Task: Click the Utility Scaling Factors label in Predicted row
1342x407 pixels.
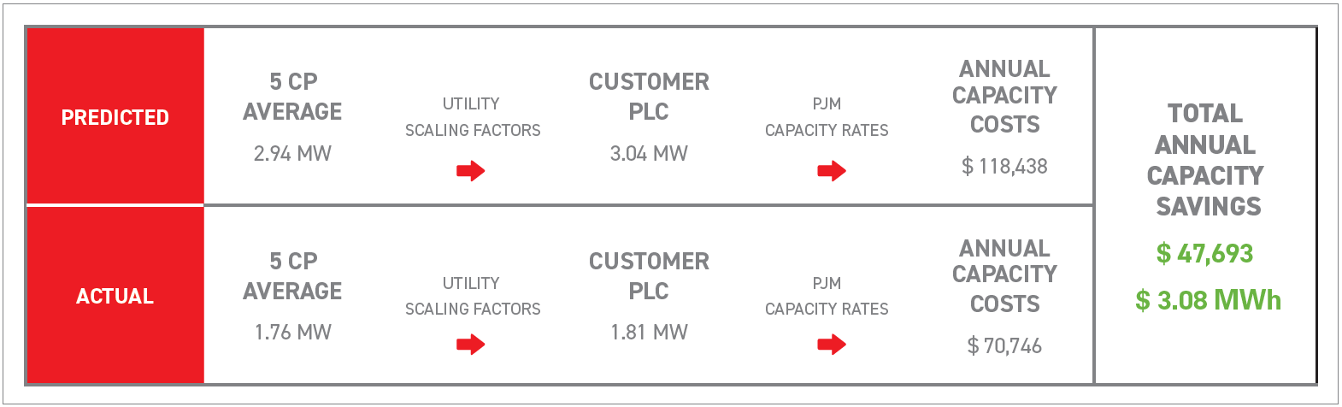Action: 473,117
